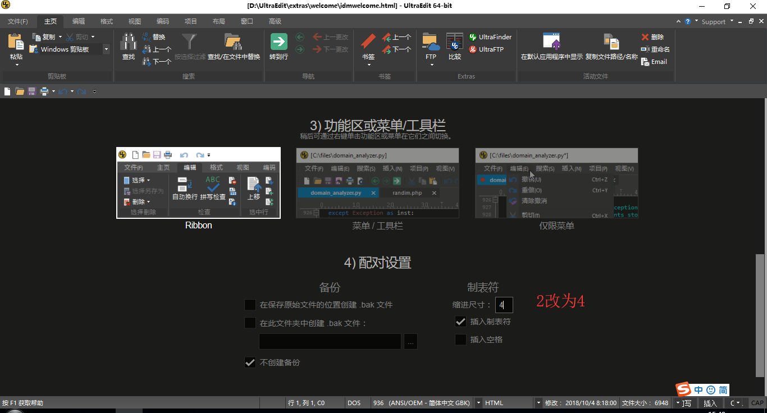Expand the Copy (复制) dropdown arrow

coord(60,37)
